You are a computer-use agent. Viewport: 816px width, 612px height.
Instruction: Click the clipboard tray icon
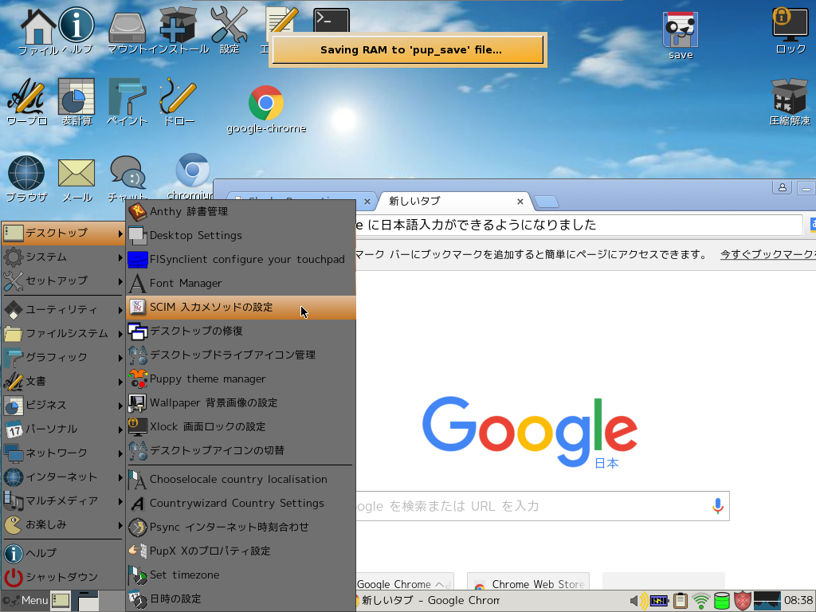(x=681, y=601)
